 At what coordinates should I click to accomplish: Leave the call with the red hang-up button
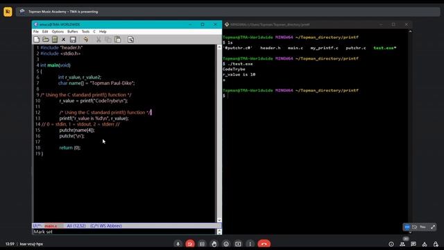point(264,244)
